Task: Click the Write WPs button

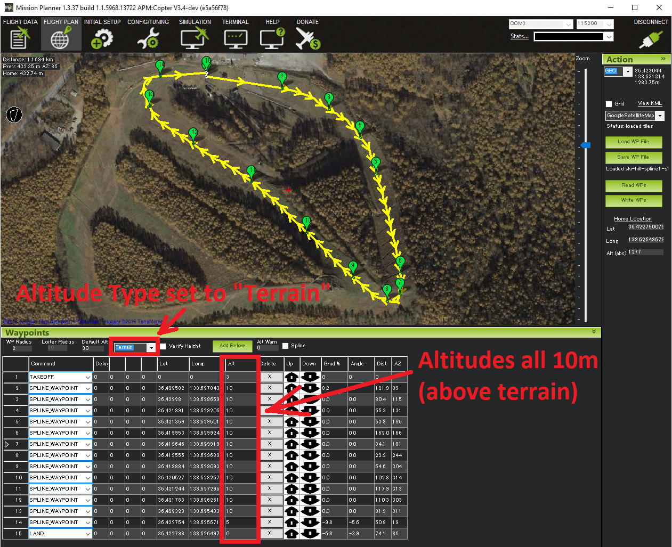Action: 634,200
